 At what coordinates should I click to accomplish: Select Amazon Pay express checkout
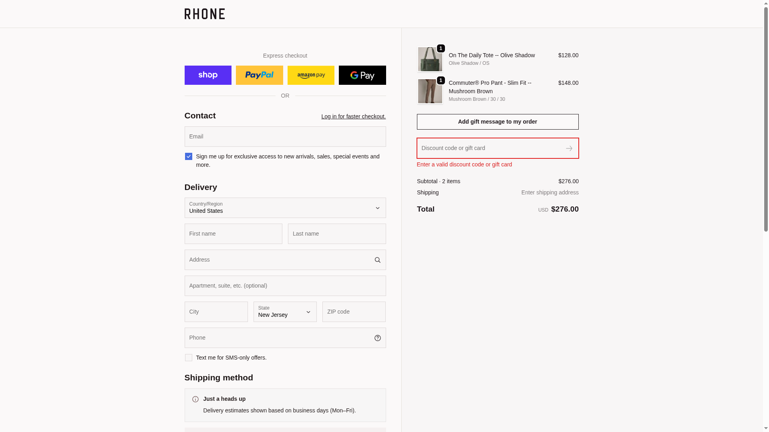click(311, 75)
